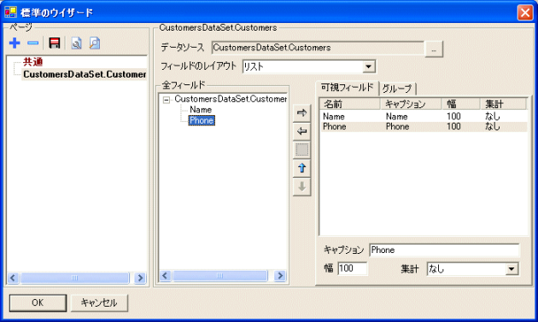Remove visible field with left arrow button
Viewport: 538px width, 322px height.
(x=302, y=131)
